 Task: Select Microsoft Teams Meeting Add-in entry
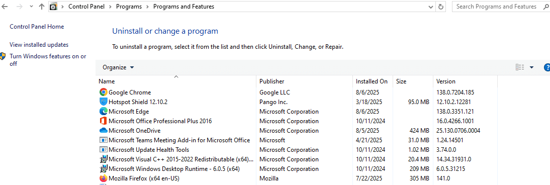pos(179,140)
